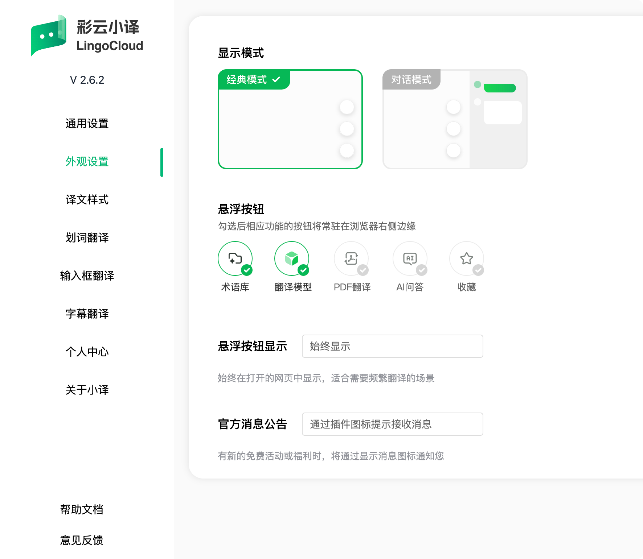Open 通用设置 in the sidebar
This screenshot has width=643, height=559.
(87, 124)
